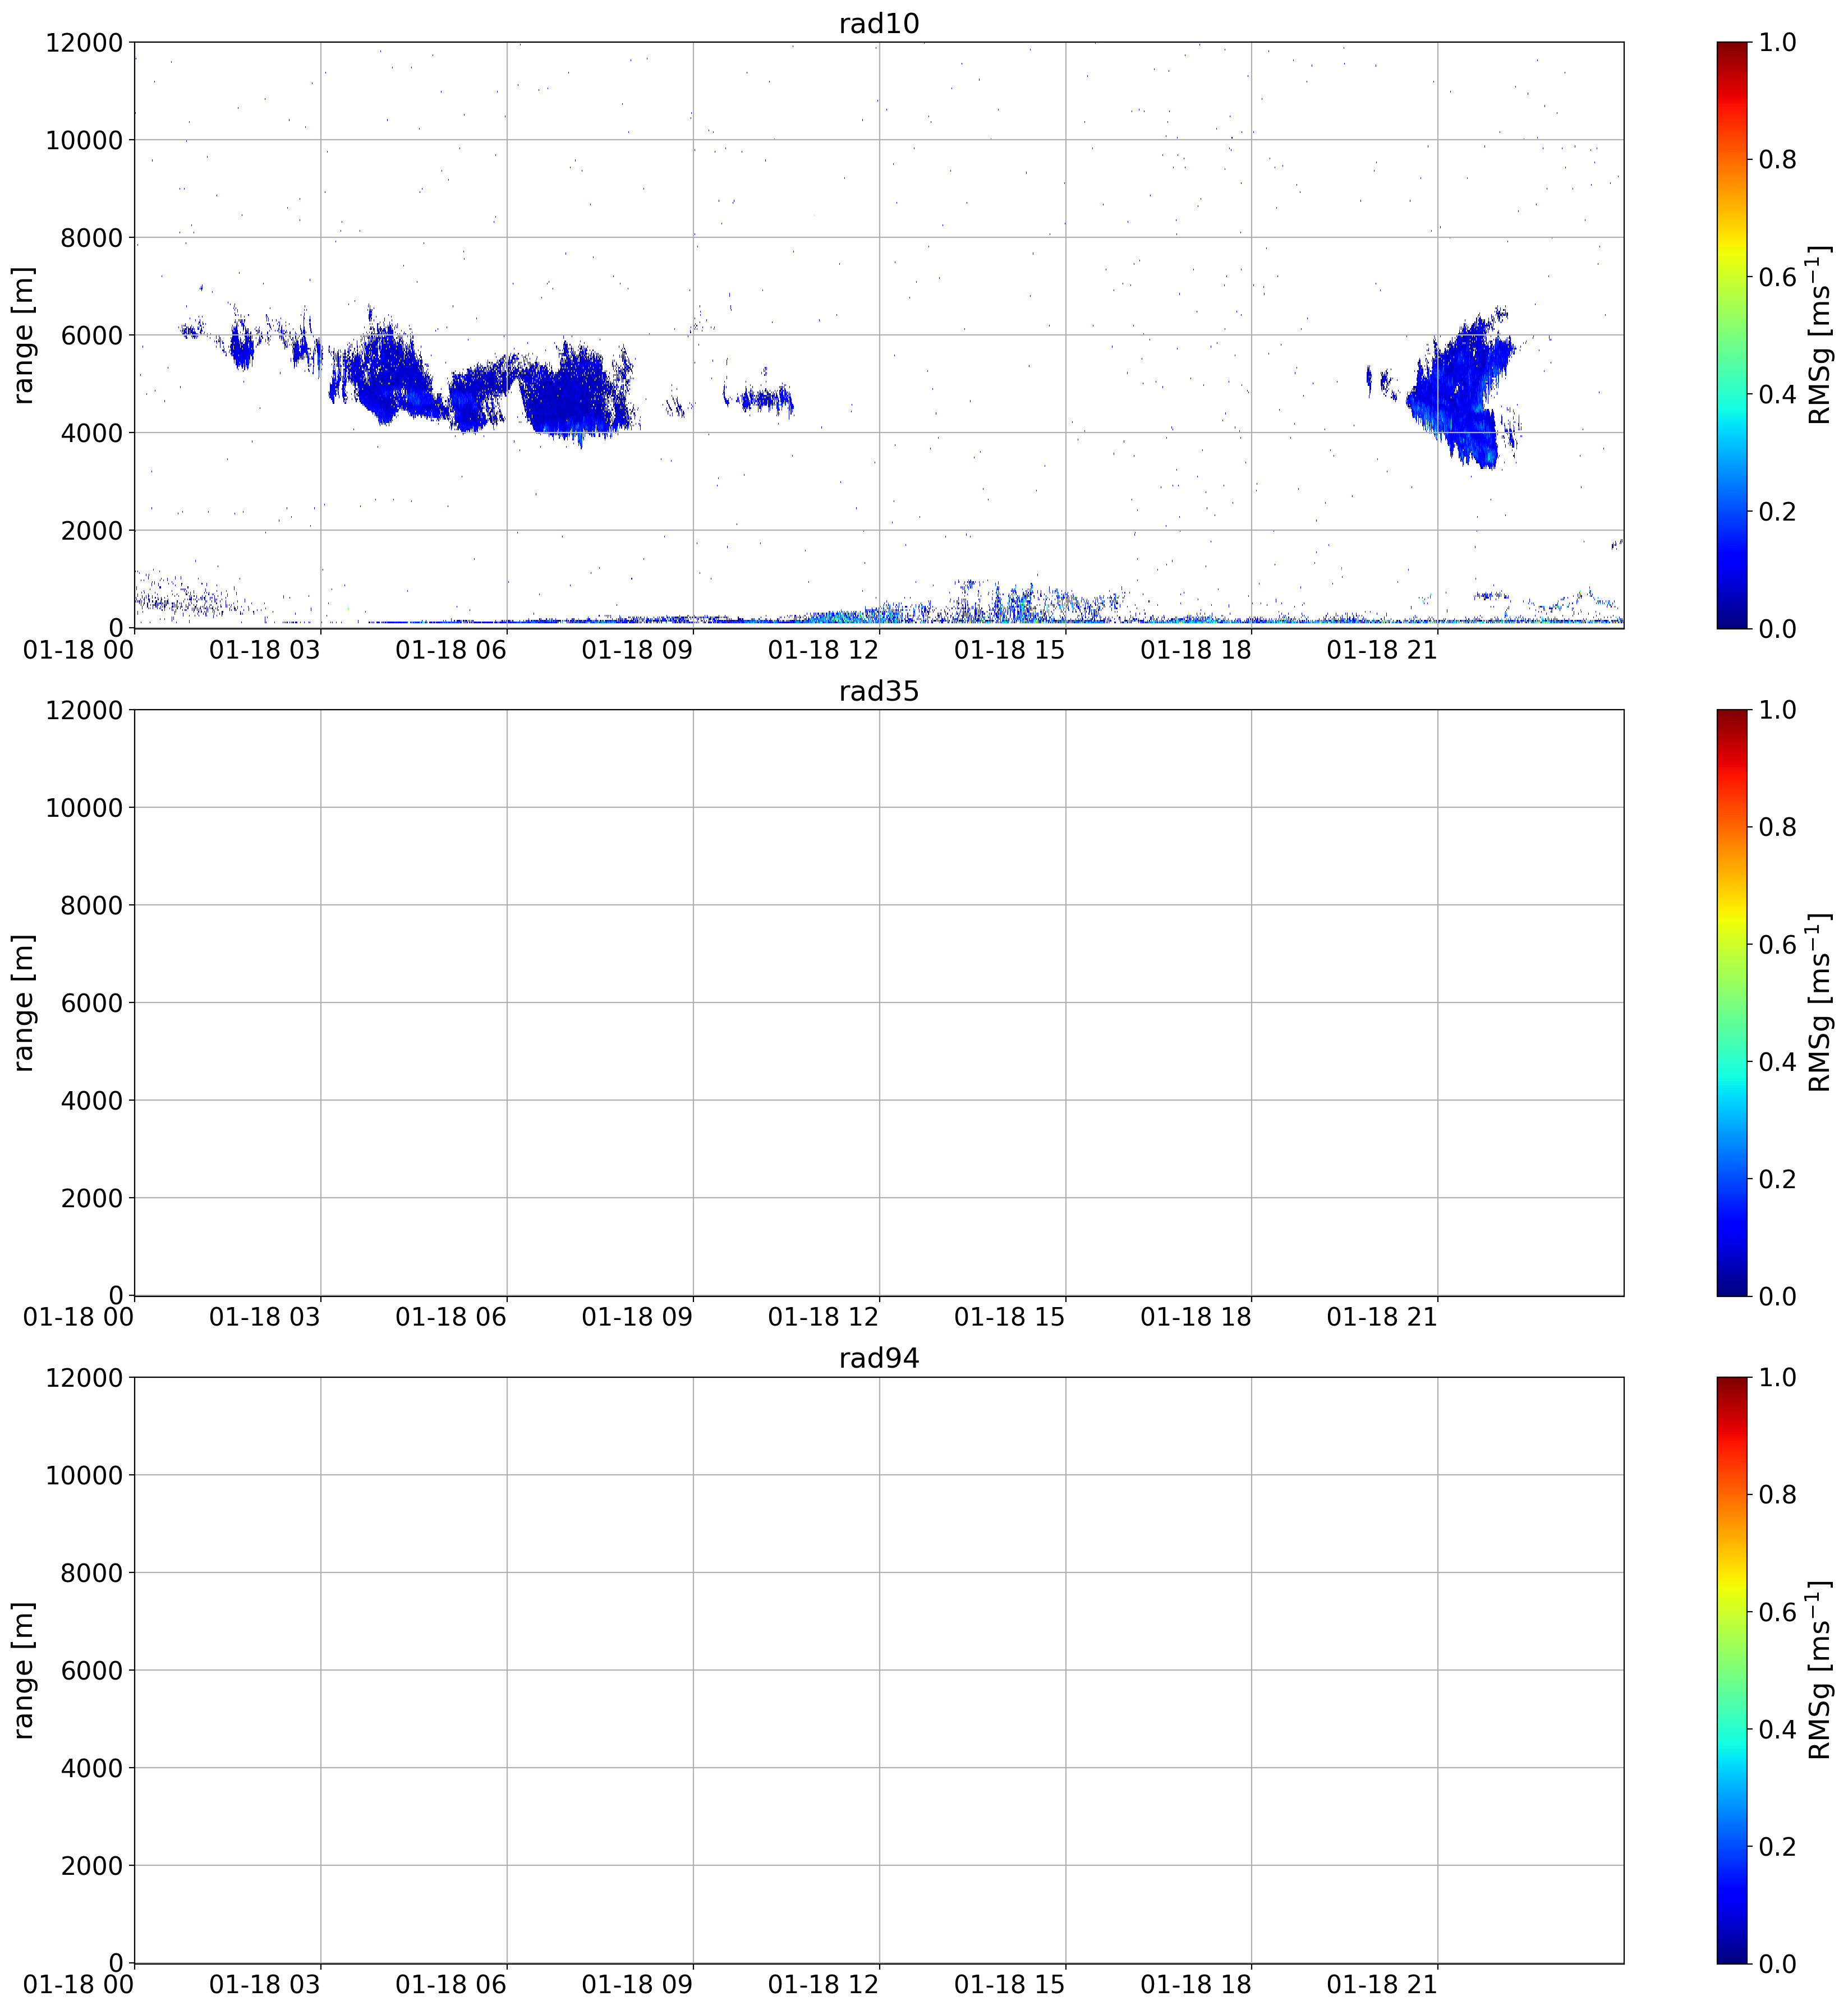Click '01-18 18' x-tick under rad35 plot

pyautogui.click(x=1196, y=1317)
